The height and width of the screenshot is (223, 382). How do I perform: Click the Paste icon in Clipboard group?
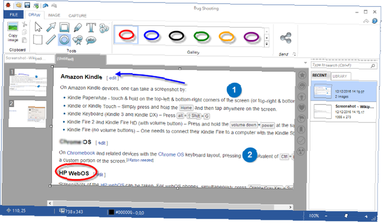24,40
